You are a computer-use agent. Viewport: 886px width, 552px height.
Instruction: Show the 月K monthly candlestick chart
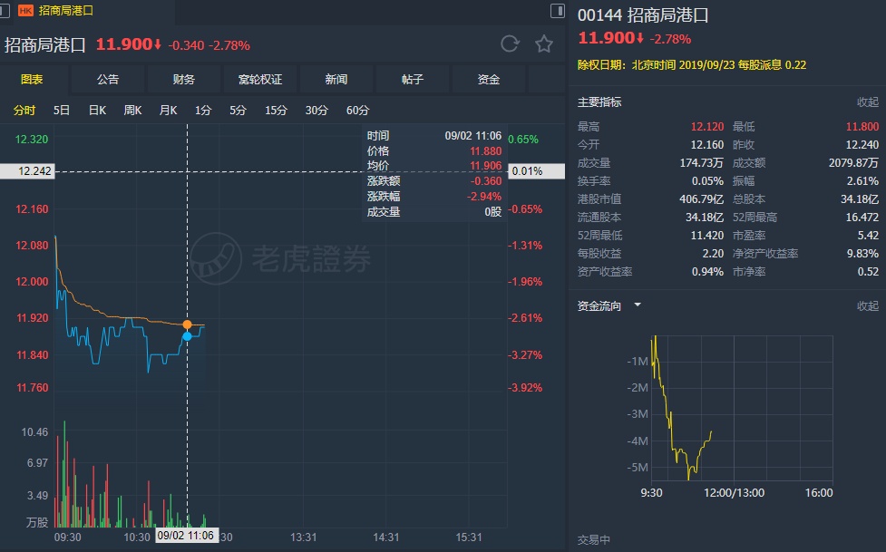tap(168, 111)
